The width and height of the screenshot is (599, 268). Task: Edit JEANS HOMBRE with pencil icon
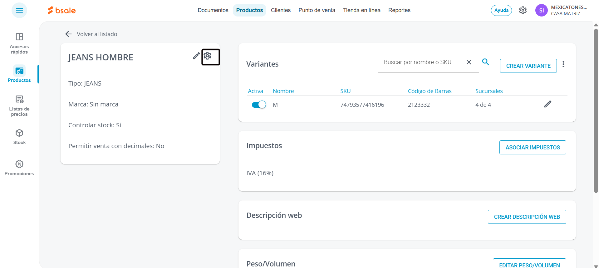click(x=196, y=56)
